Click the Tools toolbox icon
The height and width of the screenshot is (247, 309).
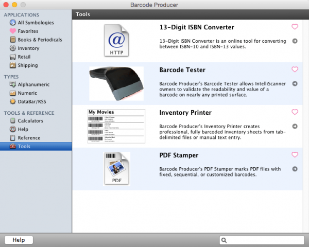coord(13,146)
